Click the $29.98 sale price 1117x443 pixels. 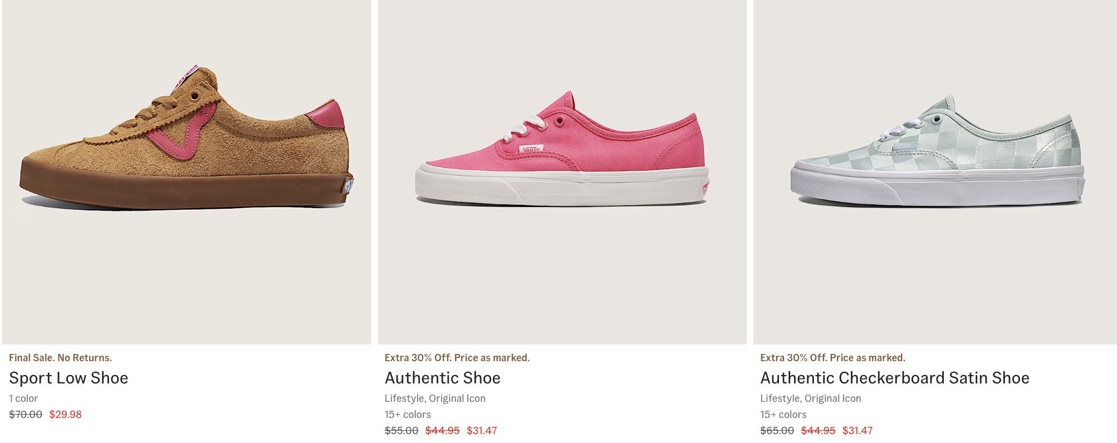point(65,415)
